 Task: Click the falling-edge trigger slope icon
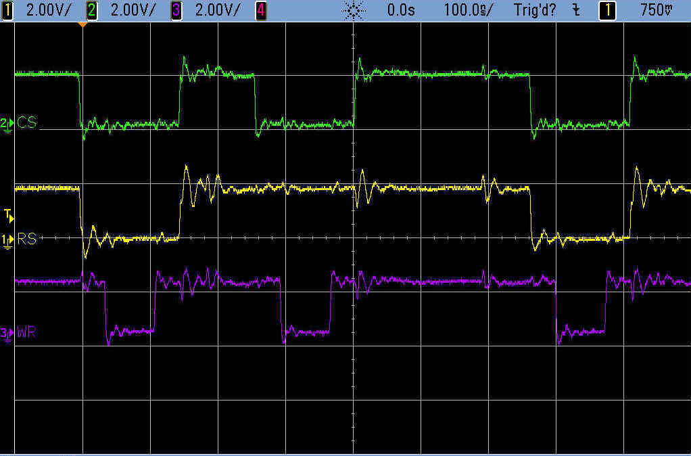point(575,10)
